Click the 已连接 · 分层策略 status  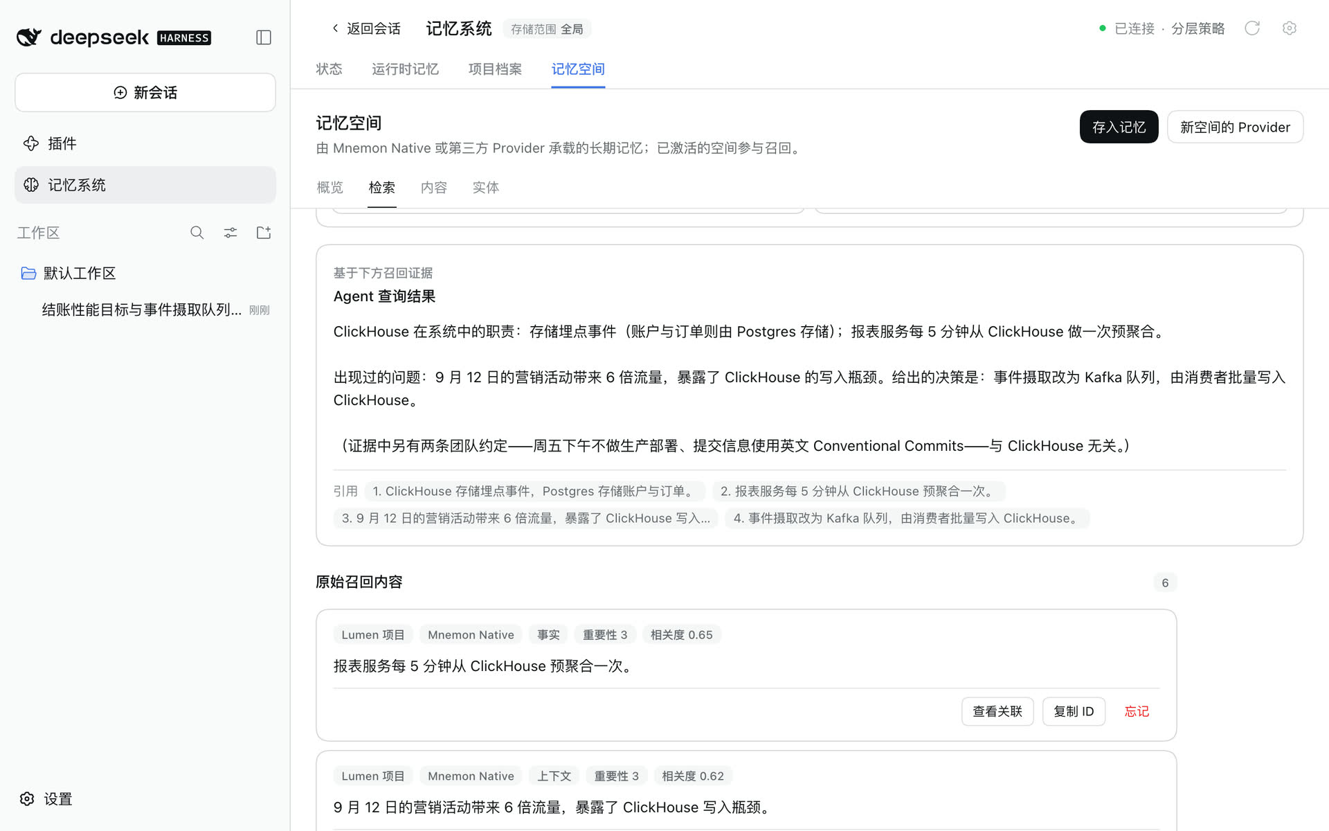click(x=1162, y=28)
